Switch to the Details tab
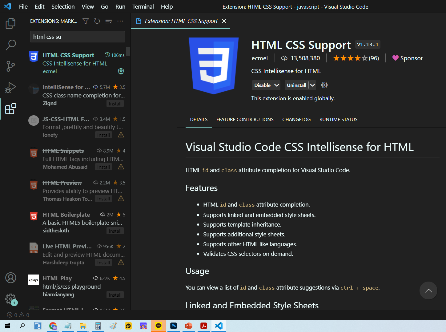The width and height of the screenshot is (446, 332). (x=199, y=120)
